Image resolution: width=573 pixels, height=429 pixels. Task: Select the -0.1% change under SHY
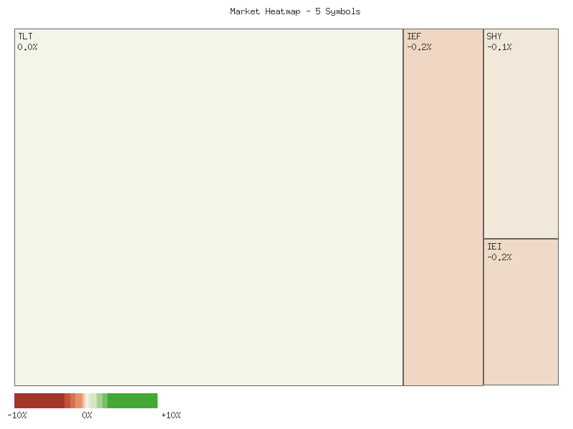[x=499, y=46]
